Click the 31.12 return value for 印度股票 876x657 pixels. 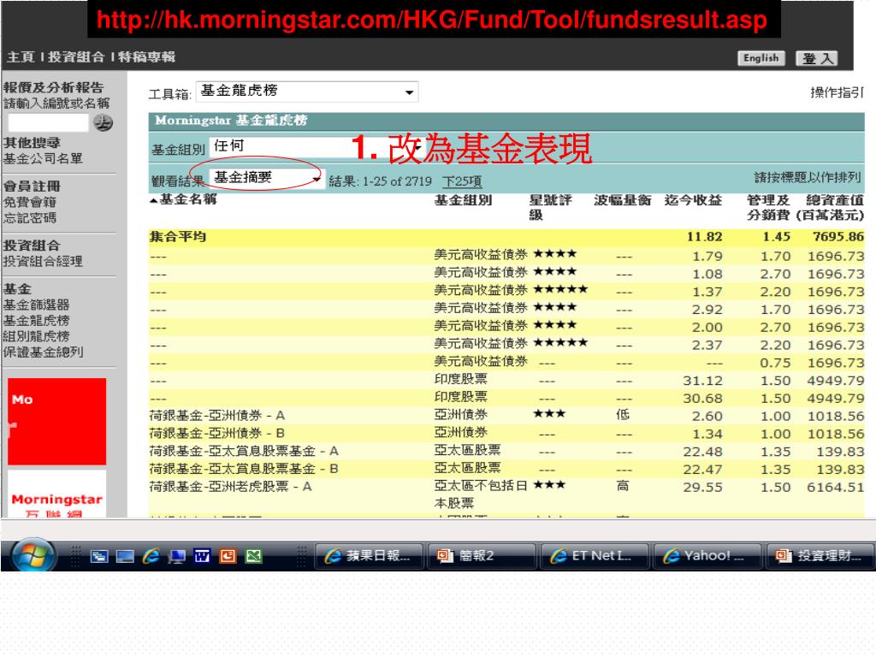coord(703,381)
